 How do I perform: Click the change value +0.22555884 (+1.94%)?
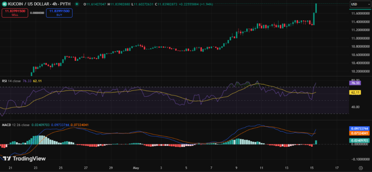(x=196, y=4)
